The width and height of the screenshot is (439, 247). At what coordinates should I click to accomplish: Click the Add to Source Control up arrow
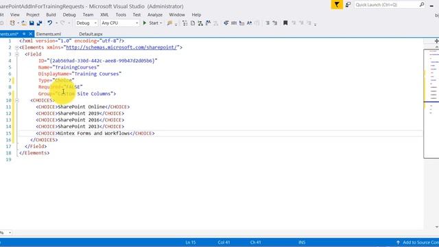(x=398, y=242)
